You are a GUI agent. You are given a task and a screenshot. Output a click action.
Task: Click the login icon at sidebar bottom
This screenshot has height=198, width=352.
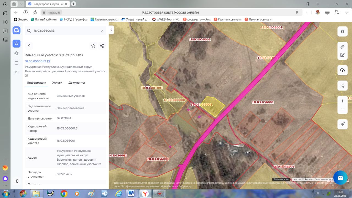[16, 181]
